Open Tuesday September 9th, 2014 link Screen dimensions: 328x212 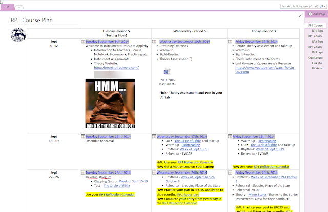pyautogui.click(x=107, y=42)
